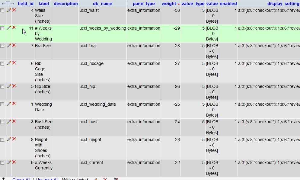Image resolution: width=300 pixels, height=180 pixels.
Task: Edit the "# Weeks Currently" row
Action: (8, 162)
